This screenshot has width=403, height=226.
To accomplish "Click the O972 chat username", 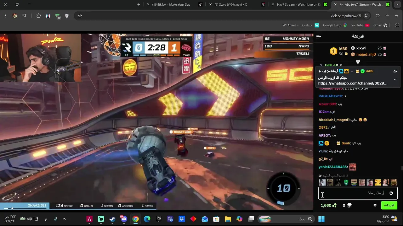I will coord(323,127).
